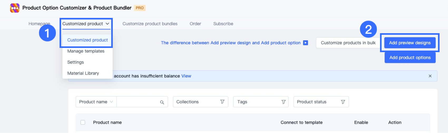Click the Add product options button
Image resolution: width=448 pixels, height=133 pixels.
tap(410, 57)
